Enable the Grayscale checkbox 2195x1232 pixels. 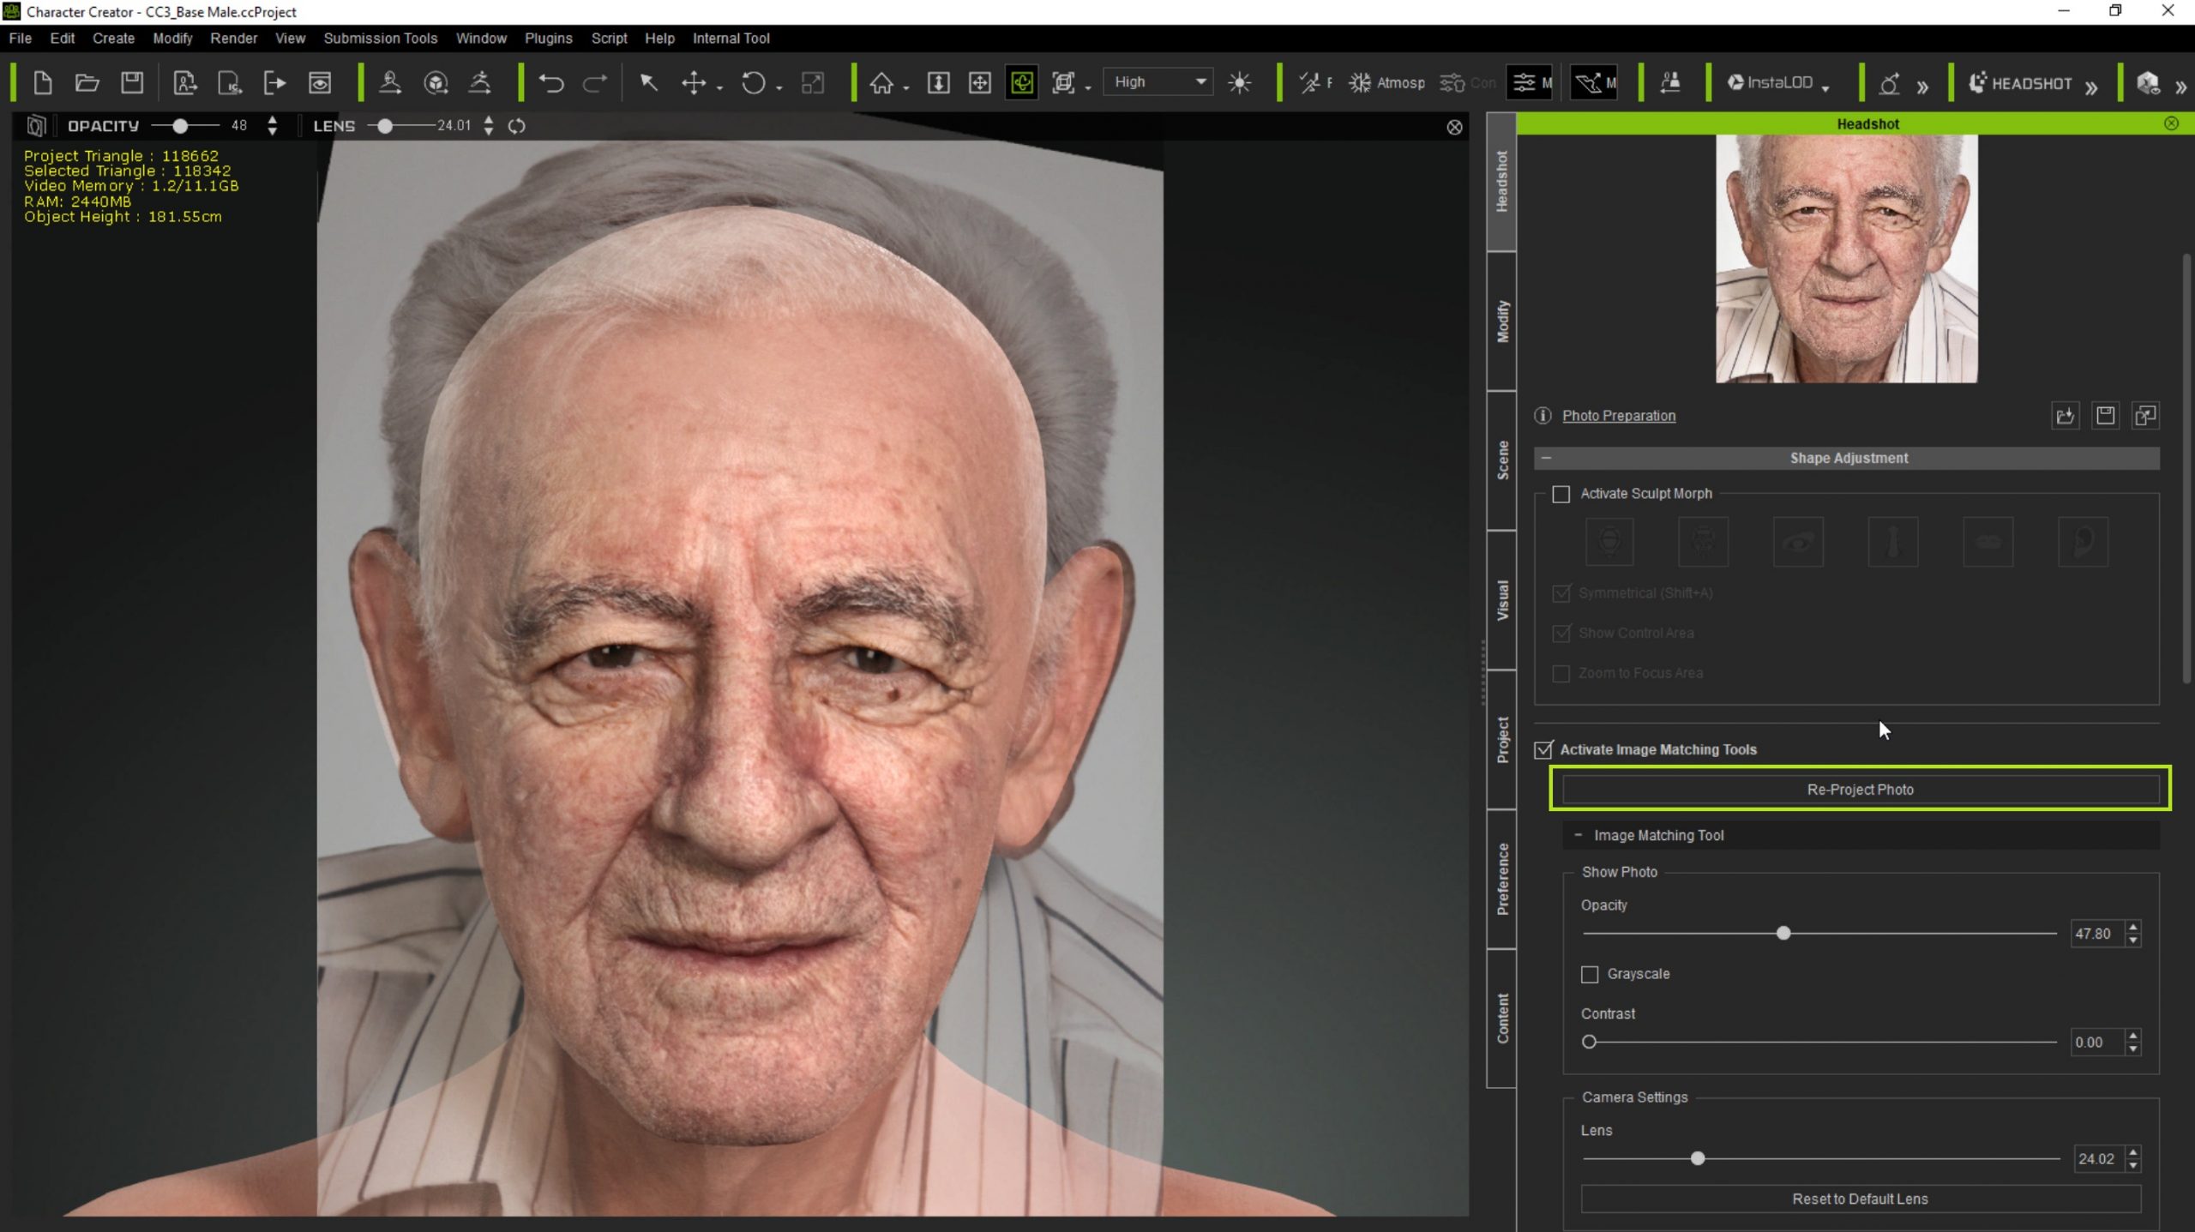click(x=1590, y=975)
